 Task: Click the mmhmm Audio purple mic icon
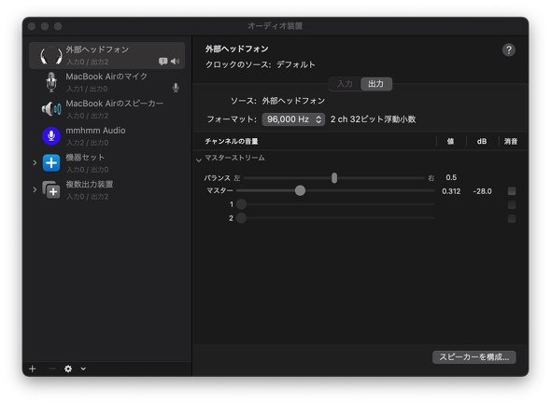pyautogui.click(x=51, y=136)
